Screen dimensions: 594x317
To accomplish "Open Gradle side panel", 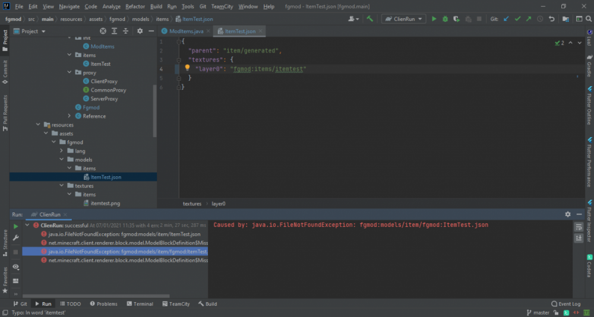I will 589,66.
